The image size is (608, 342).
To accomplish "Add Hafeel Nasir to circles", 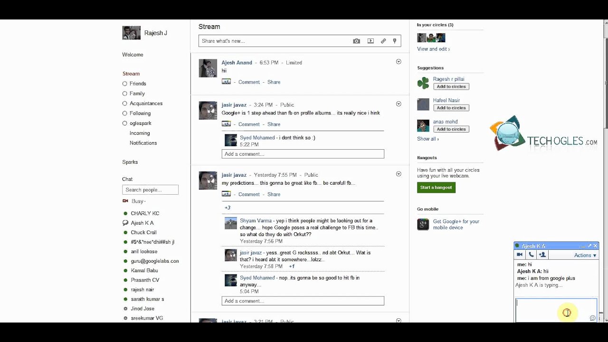I will [451, 108].
